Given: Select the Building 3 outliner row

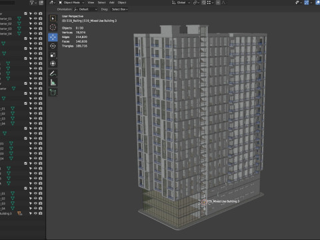Looking at the screenshot, I should coord(22,213).
